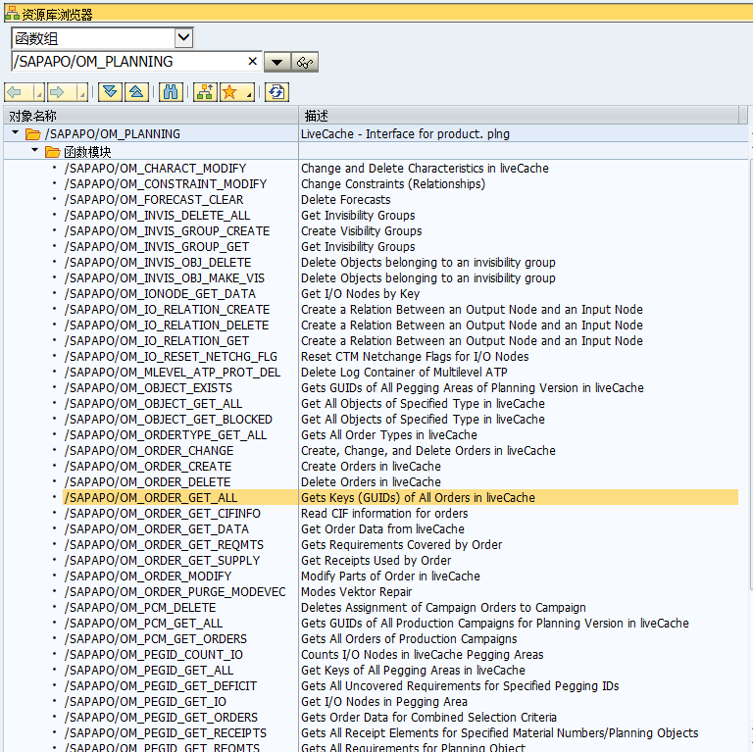Select /SAPAPO/OM_OBJECT_GET_BLOCKED entry
753x752 pixels.
click(x=169, y=420)
